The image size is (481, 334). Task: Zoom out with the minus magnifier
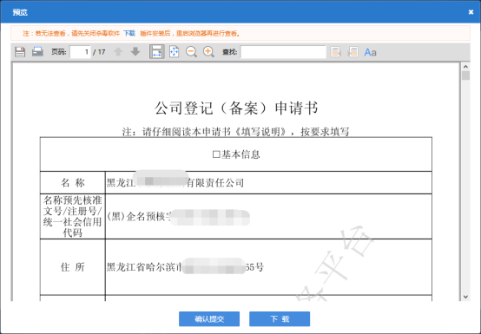[x=191, y=52]
